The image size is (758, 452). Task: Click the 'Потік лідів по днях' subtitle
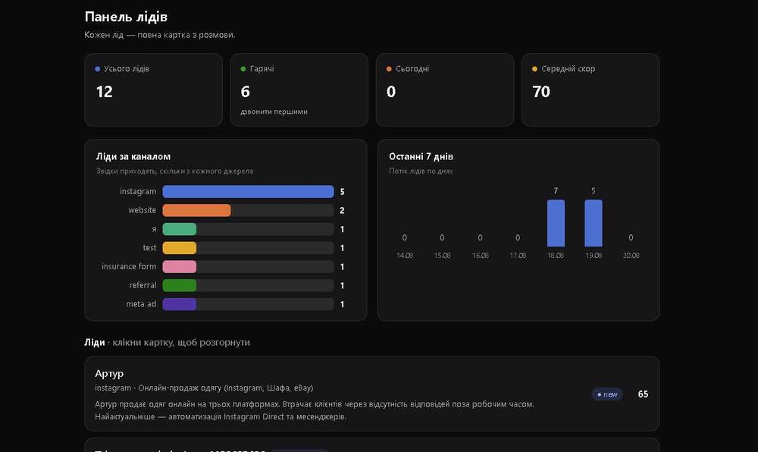coord(421,171)
